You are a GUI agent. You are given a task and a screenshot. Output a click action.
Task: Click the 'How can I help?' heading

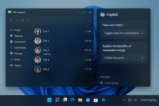113,25
